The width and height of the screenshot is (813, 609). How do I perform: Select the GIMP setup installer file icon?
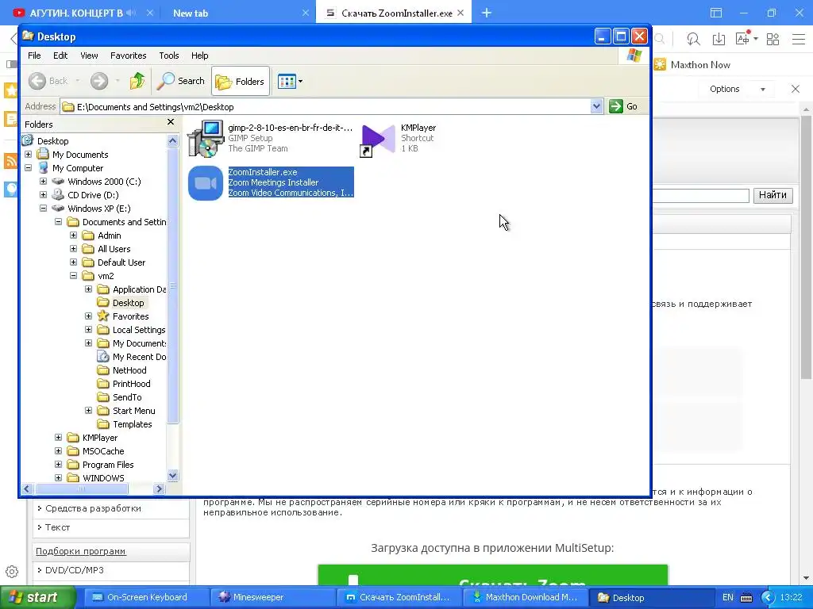206,138
